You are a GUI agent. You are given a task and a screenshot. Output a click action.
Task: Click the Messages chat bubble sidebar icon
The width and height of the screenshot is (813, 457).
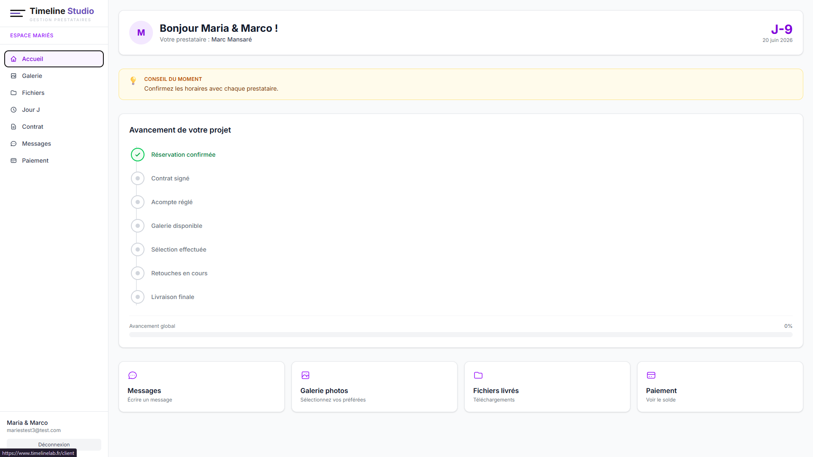pos(14,144)
